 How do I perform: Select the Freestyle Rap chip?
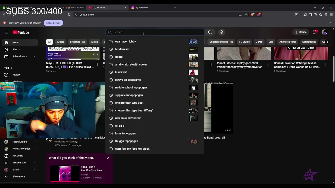[77, 42]
